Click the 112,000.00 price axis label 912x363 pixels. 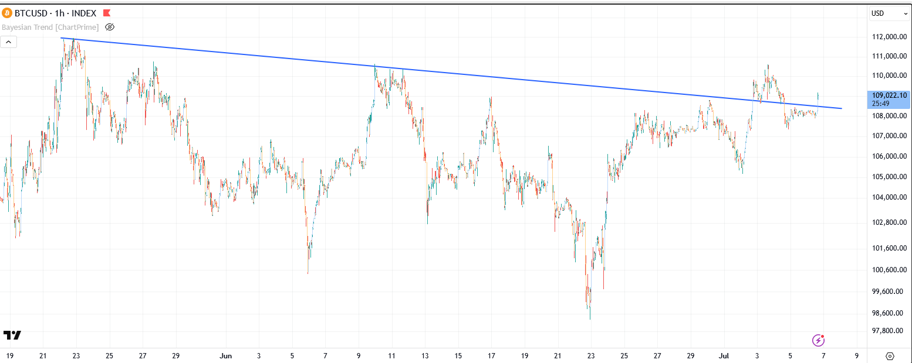coord(890,36)
